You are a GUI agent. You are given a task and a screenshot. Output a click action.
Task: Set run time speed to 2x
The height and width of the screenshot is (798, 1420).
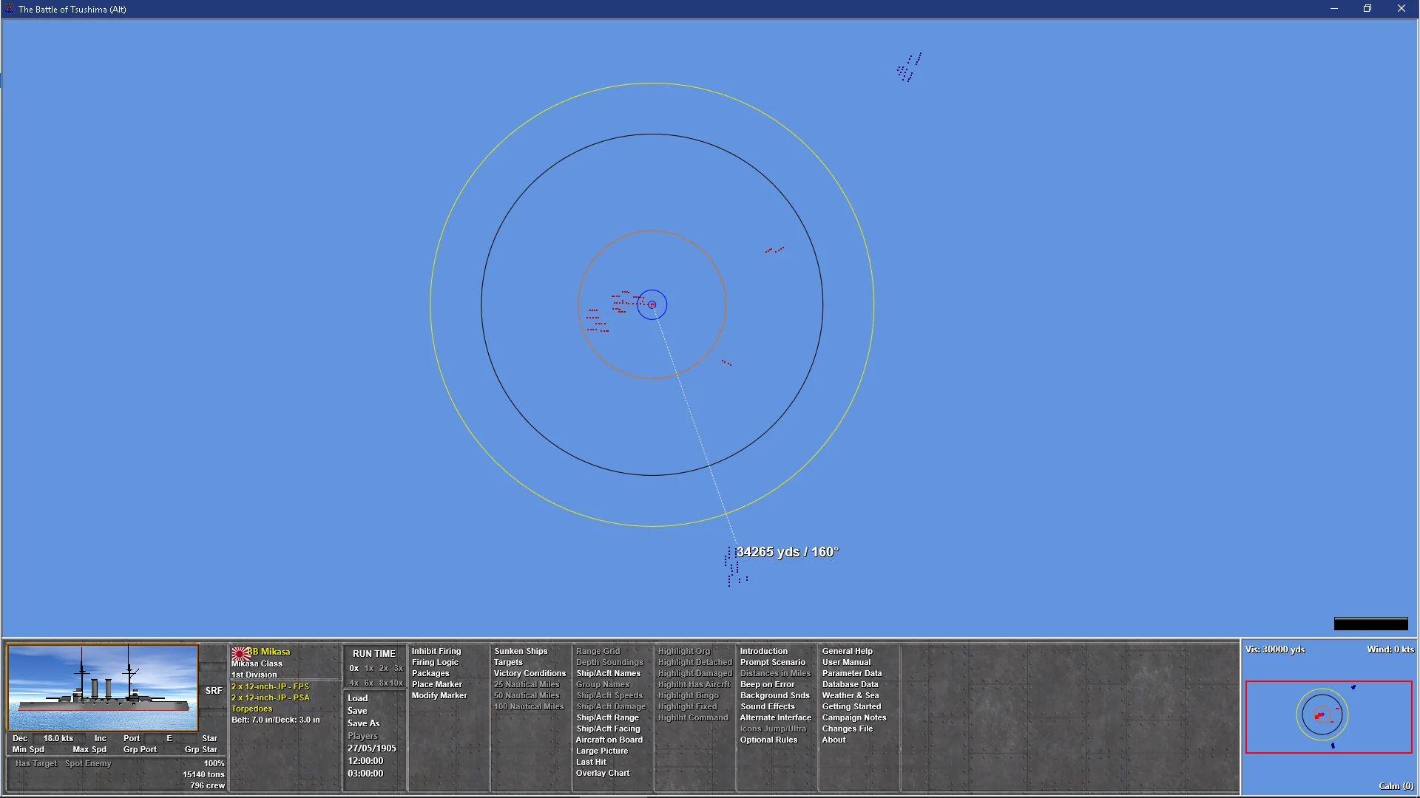click(x=383, y=668)
